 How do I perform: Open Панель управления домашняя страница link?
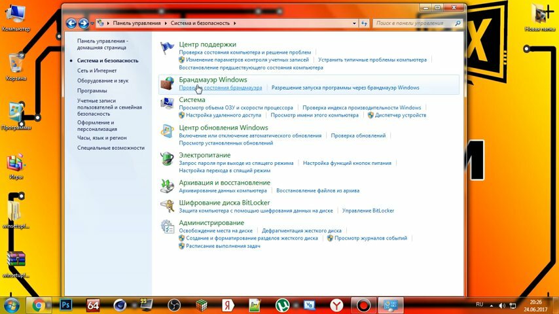coord(103,44)
